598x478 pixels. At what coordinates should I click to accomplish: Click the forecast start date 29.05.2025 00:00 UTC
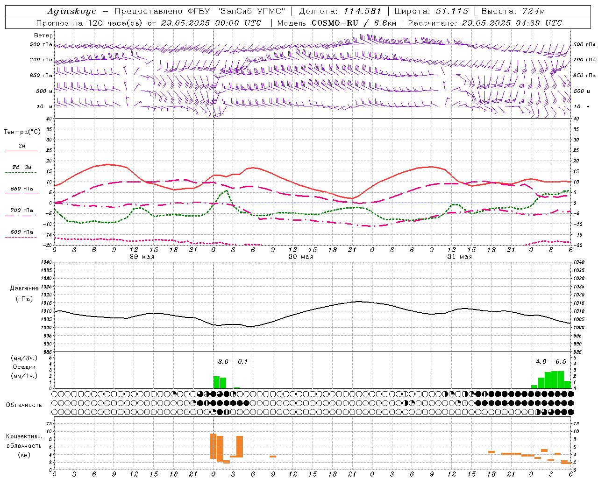point(211,23)
